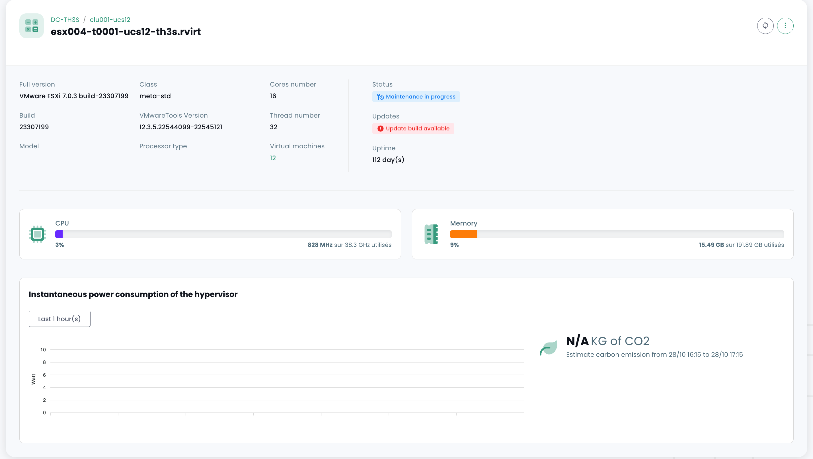
Task: Click the Memory RAM icon
Action: coord(431,234)
